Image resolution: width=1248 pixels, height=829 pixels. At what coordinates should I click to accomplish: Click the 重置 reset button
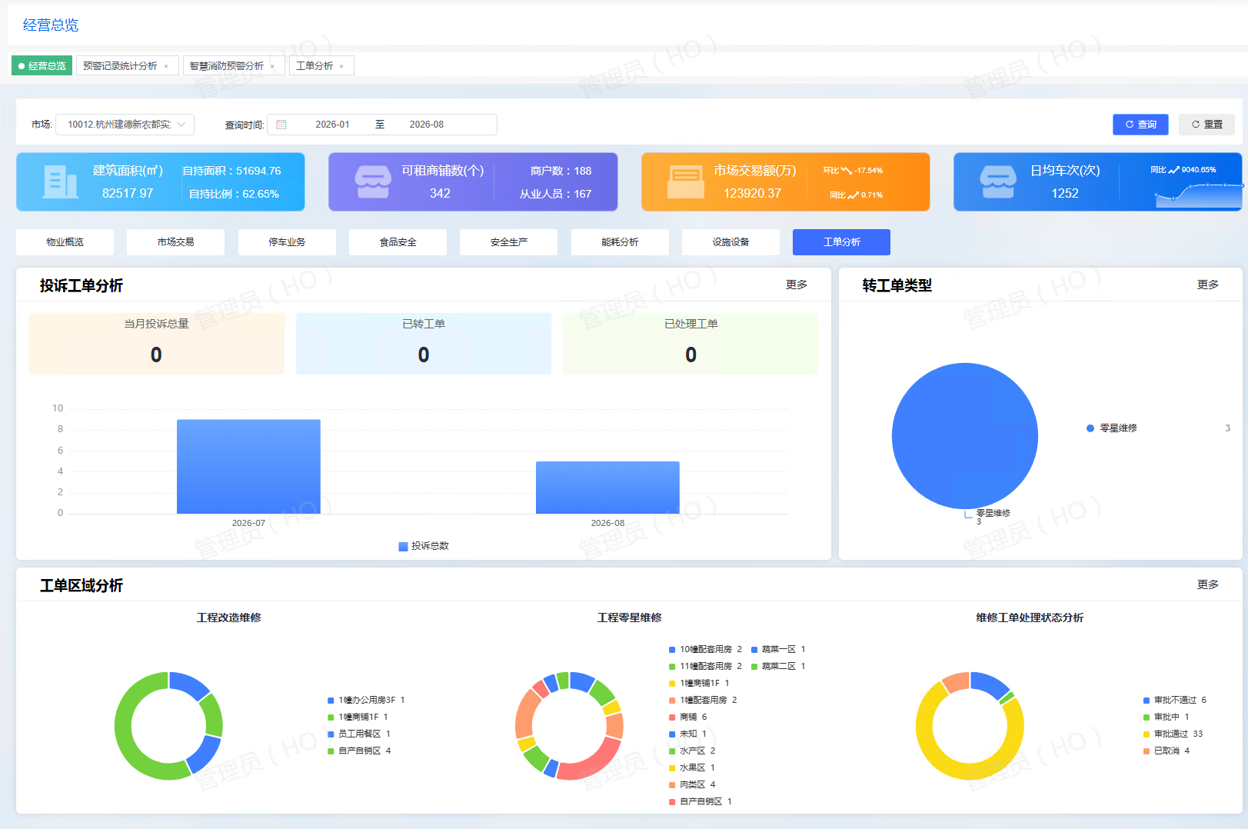tap(1206, 125)
